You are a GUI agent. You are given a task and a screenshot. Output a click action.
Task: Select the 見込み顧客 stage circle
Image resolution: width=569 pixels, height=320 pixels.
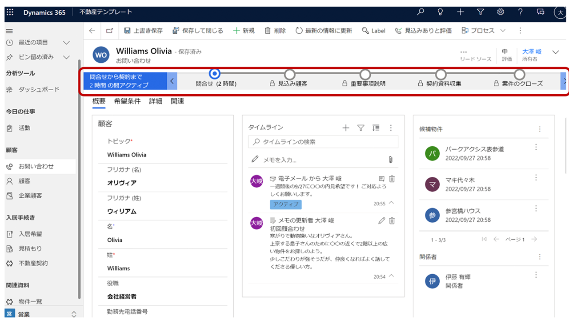(x=289, y=74)
